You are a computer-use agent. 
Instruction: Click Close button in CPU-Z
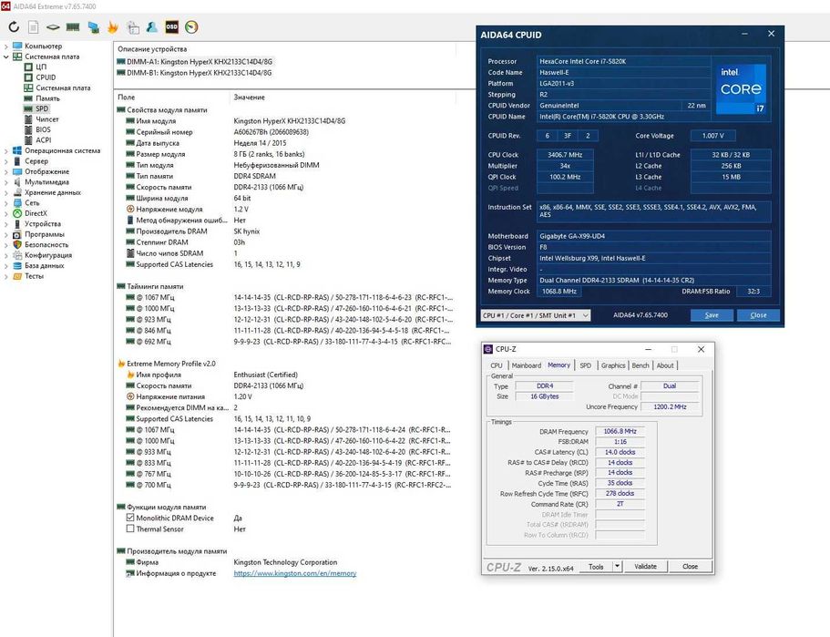690,566
